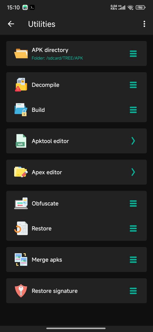Tap the Decompile unlocked folder icon

tap(21, 85)
